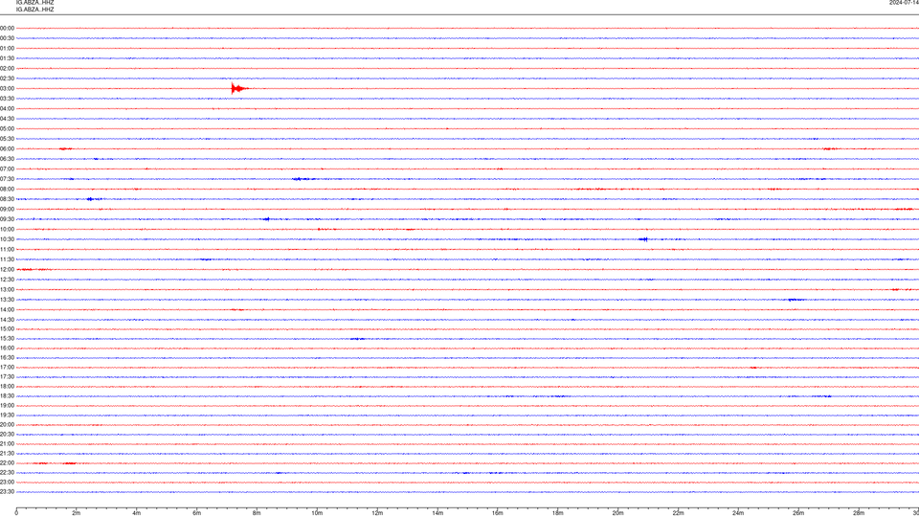Click the 03:00 time label

[x=7, y=88]
